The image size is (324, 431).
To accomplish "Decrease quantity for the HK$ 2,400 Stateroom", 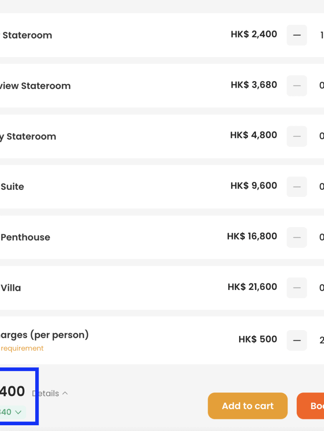I will point(297,35).
